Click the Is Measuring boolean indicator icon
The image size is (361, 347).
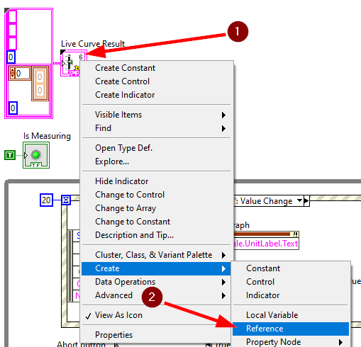click(x=36, y=155)
